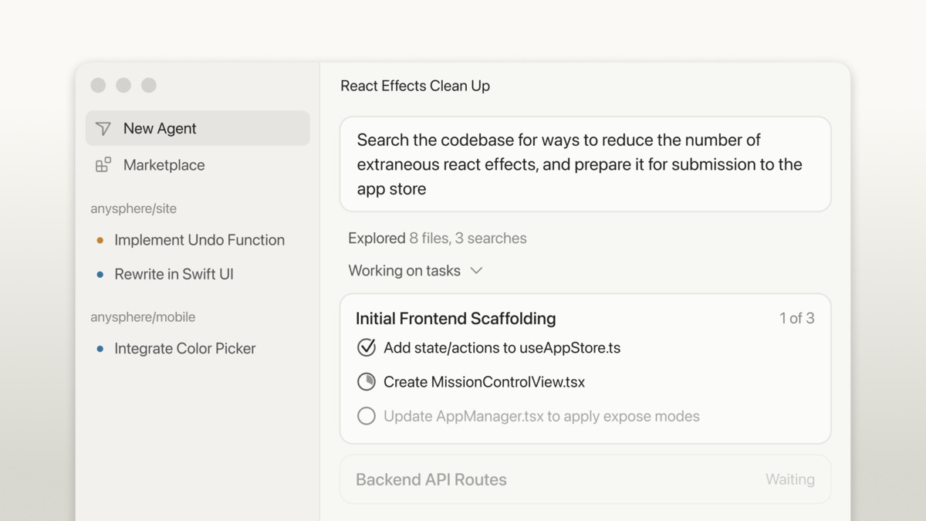The height and width of the screenshot is (521, 926).
Task: Click the orange status dot beside Implement Undo Function
Action: (x=99, y=240)
